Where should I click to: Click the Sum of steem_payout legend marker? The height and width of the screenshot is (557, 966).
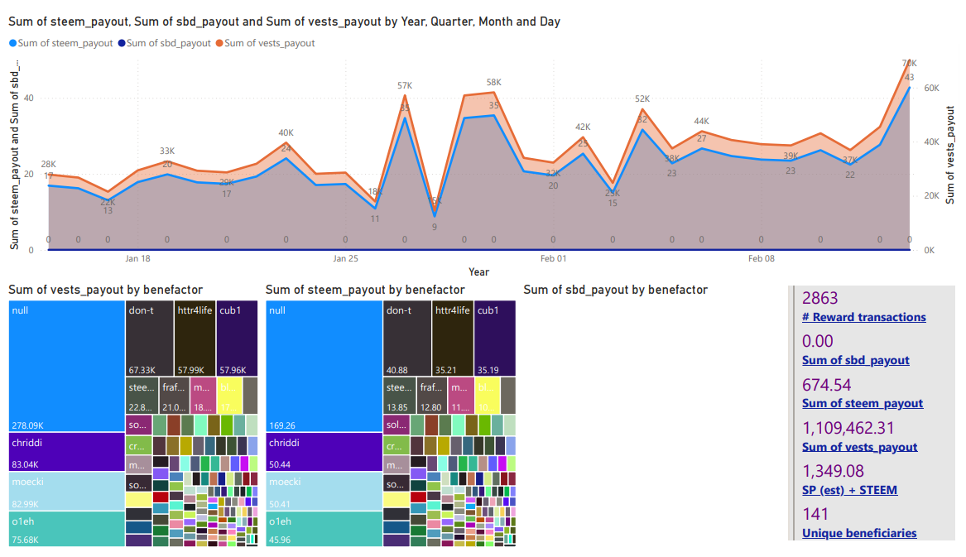(13, 43)
